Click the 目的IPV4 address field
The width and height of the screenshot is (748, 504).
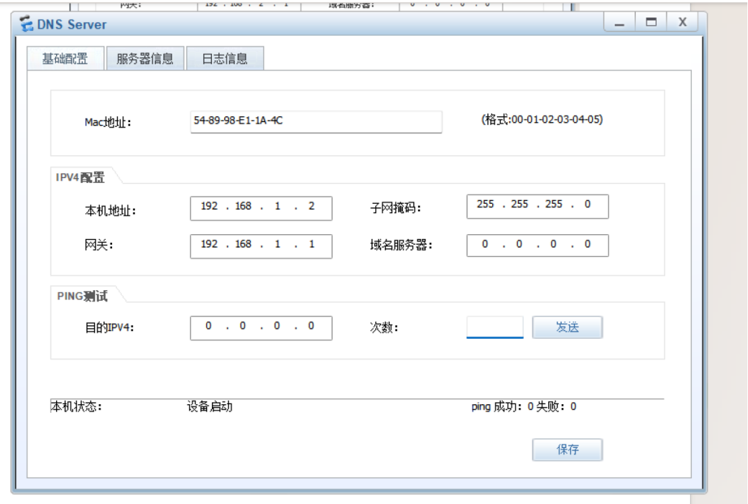point(261,328)
